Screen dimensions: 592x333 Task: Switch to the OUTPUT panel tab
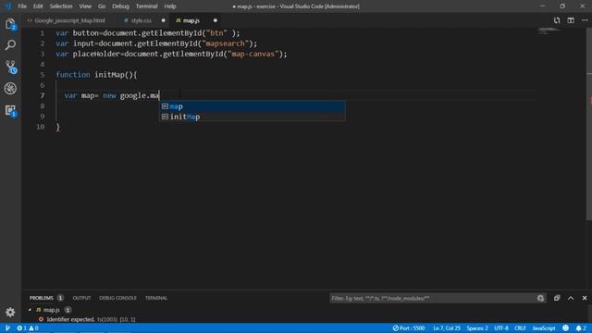(81, 298)
